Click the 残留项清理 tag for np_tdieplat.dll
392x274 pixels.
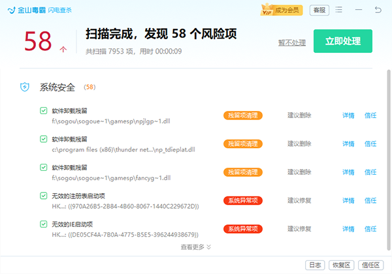pos(243,144)
